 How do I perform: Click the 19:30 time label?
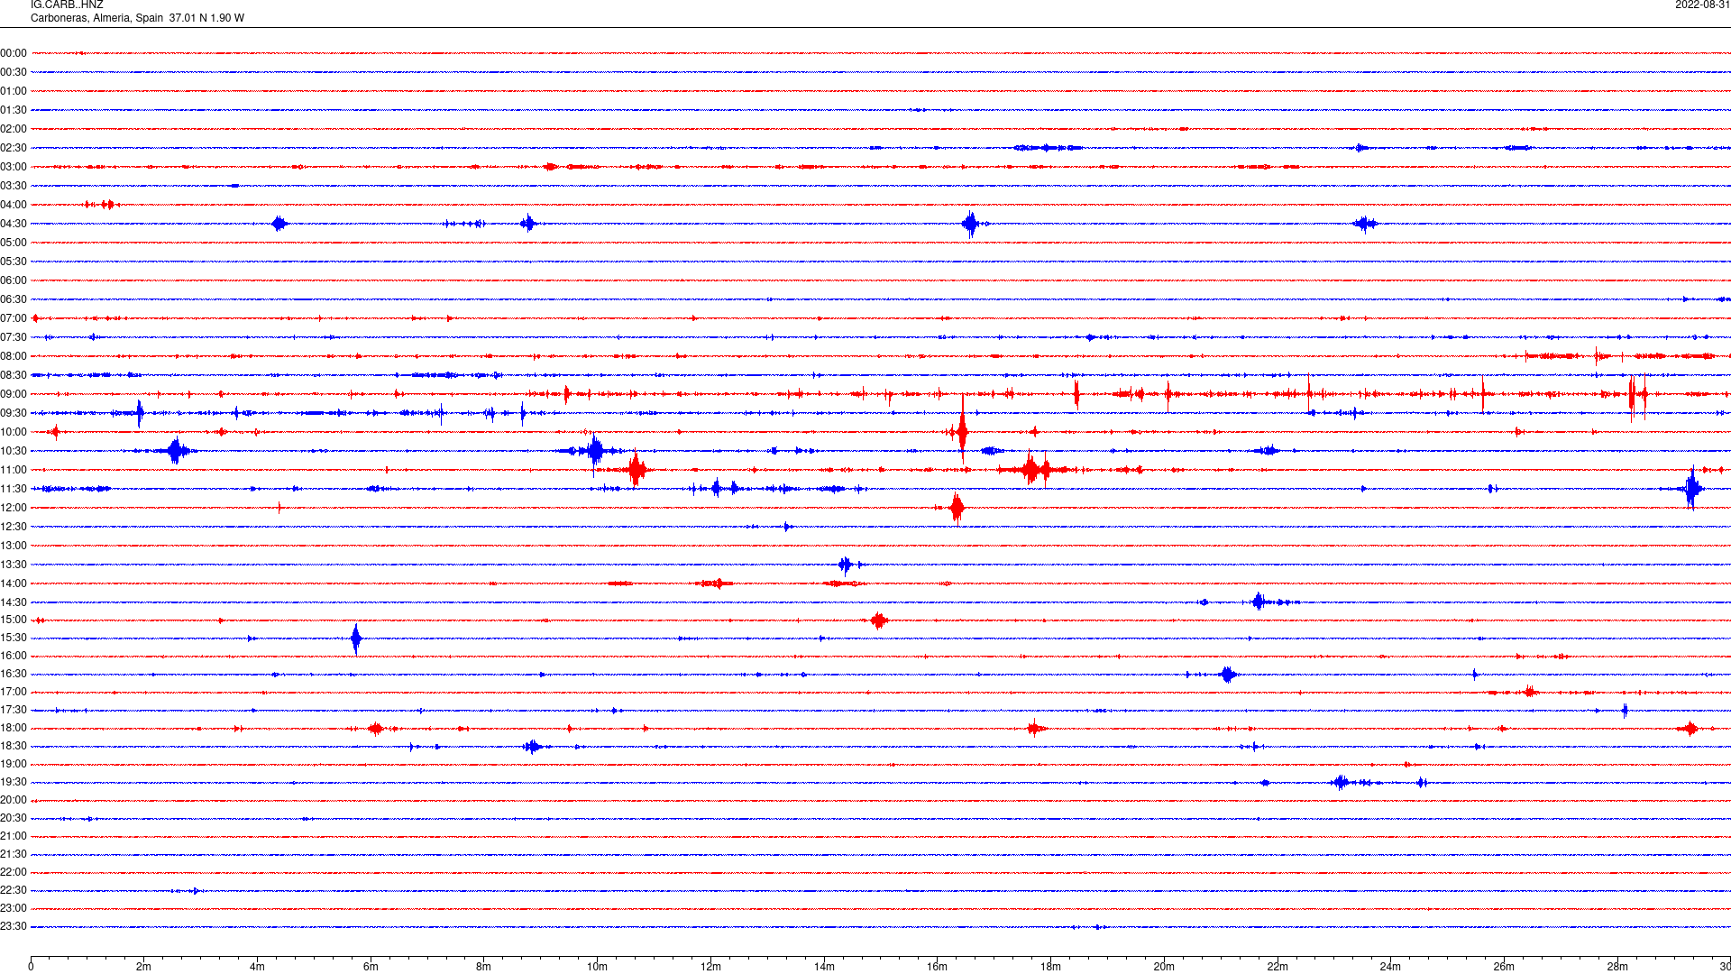14,782
